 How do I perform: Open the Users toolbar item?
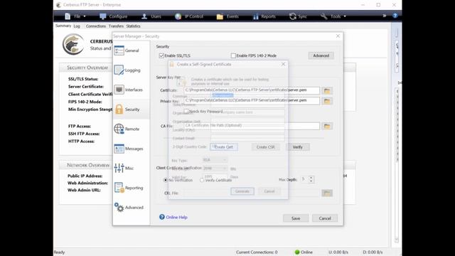(x=151, y=16)
